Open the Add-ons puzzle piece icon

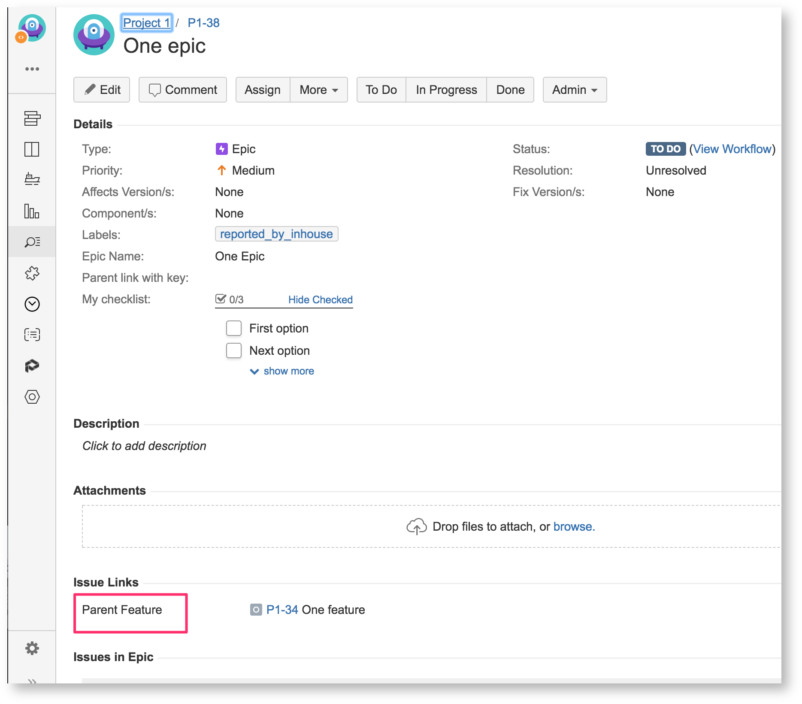[32, 273]
